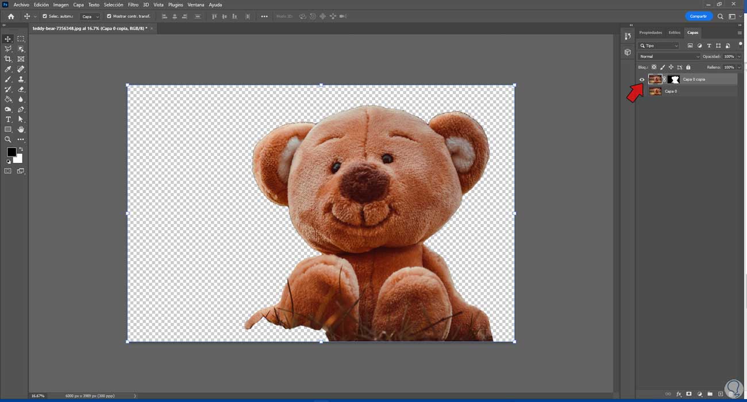The height and width of the screenshot is (402, 747).
Task: Activate the Zoom tool in toolbar
Action: click(x=8, y=139)
